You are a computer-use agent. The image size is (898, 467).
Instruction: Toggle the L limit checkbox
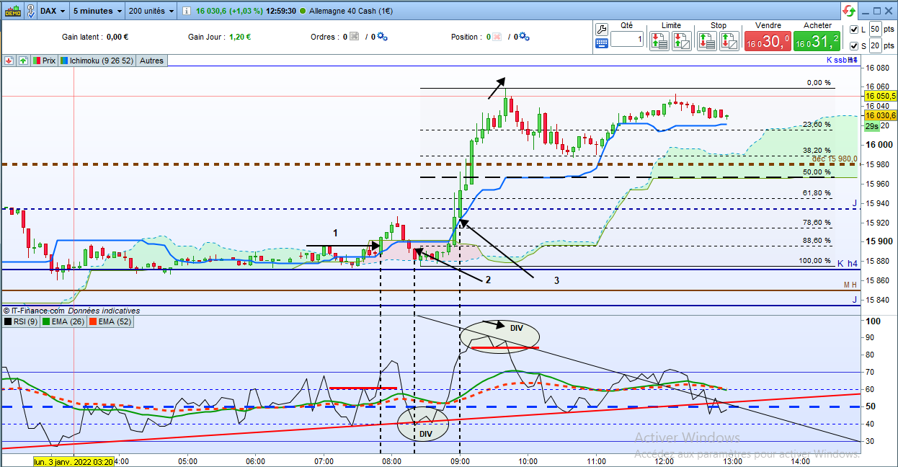tap(854, 30)
